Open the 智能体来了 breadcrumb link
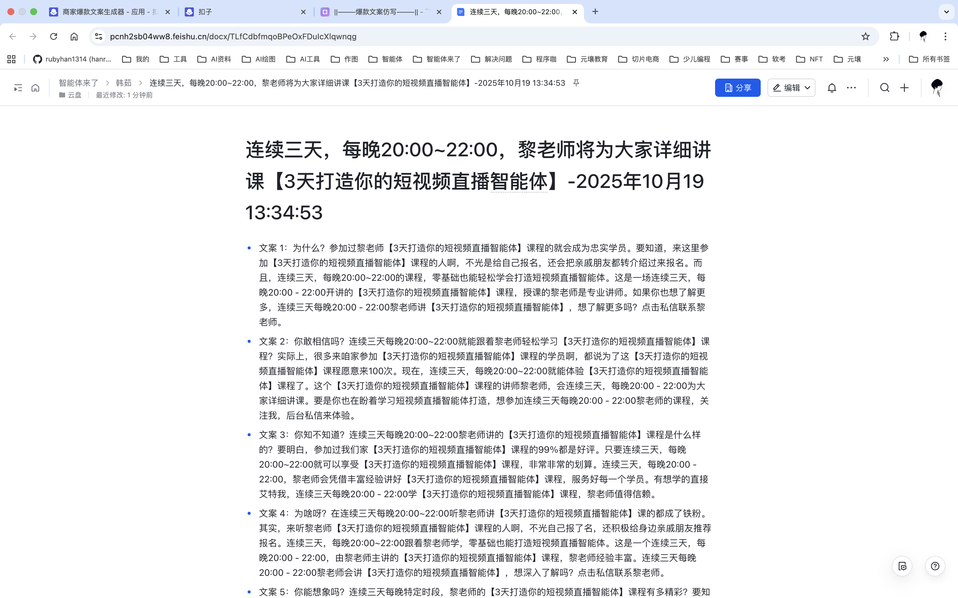 [x=78, y=83]
